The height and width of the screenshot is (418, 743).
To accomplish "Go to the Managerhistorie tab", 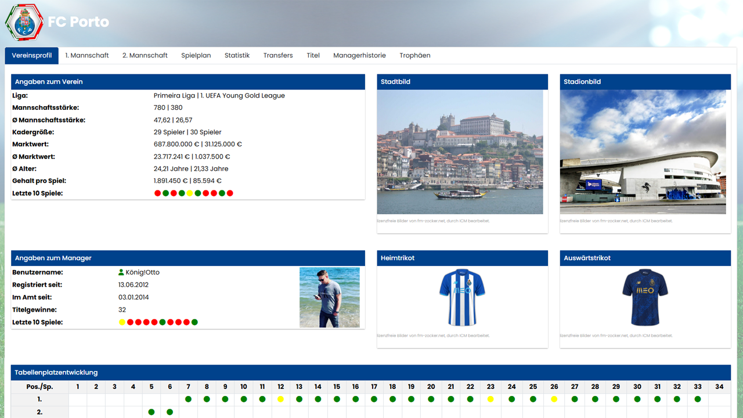I will (x=359, y=56).
